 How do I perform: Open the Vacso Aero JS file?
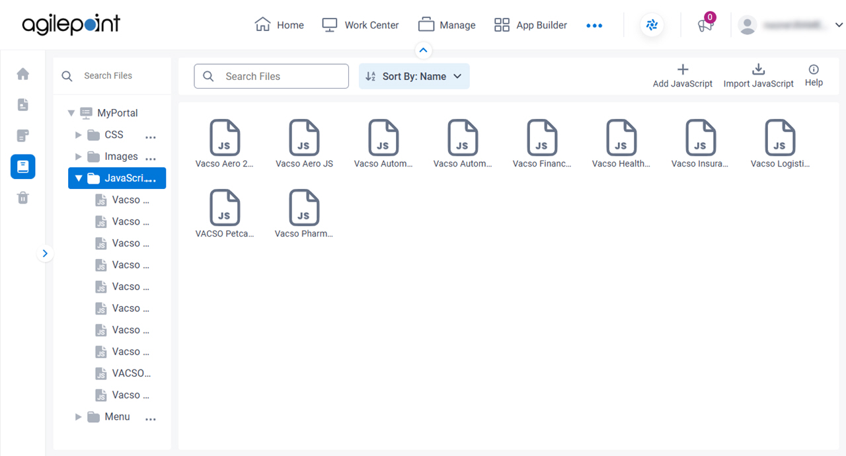[x=304, y=144]
